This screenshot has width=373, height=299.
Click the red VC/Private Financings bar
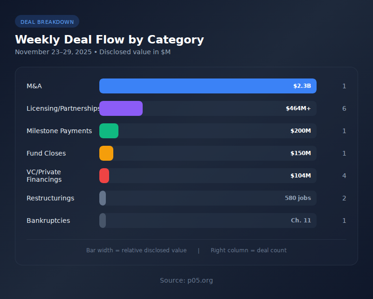[104, 176]
